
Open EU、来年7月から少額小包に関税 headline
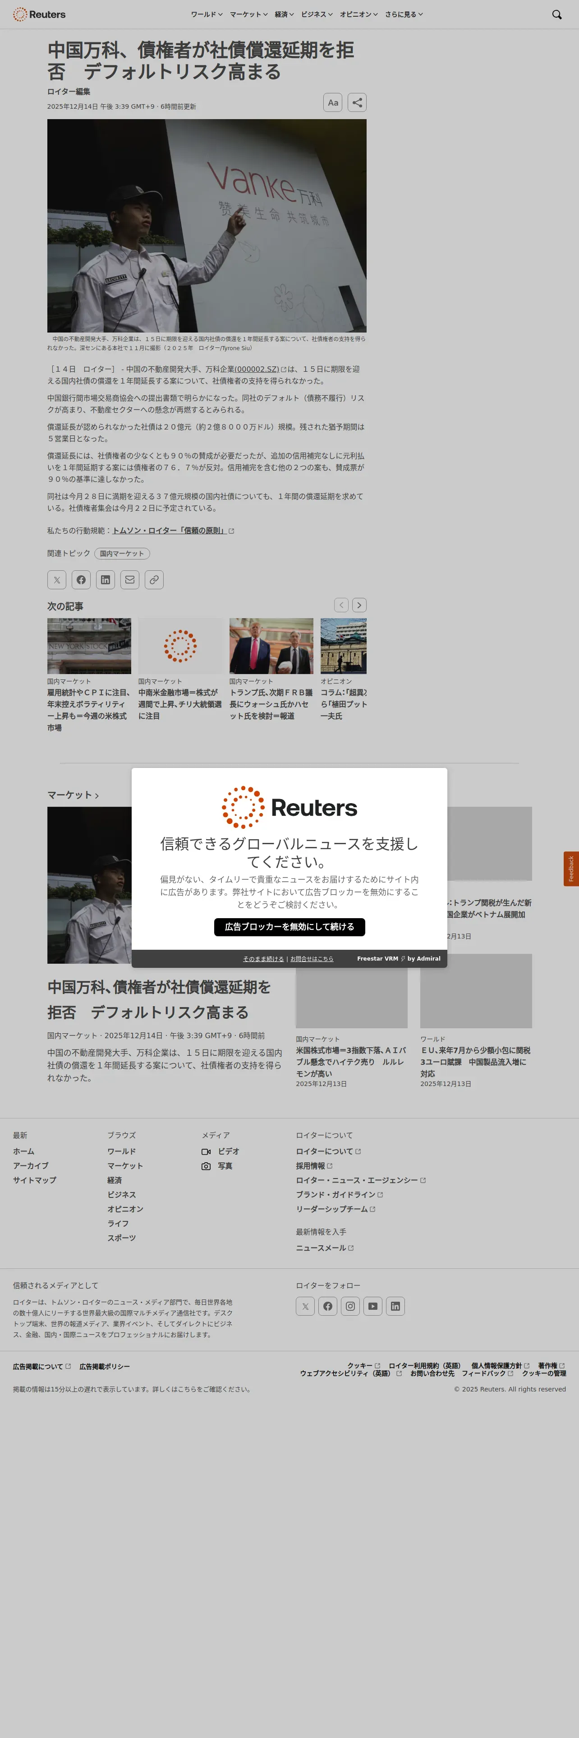[476, 1062]
